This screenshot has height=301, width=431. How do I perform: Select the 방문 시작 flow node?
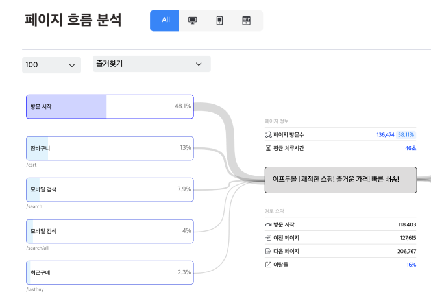coord(110,106)
